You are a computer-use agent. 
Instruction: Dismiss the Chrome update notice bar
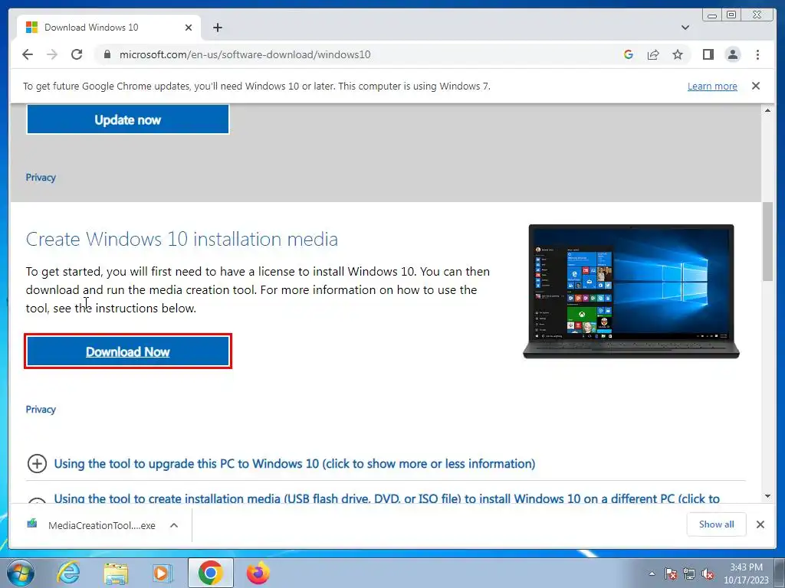tap(755, 86)
